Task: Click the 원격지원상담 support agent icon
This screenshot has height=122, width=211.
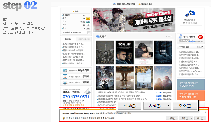Action: pos(181,36)
